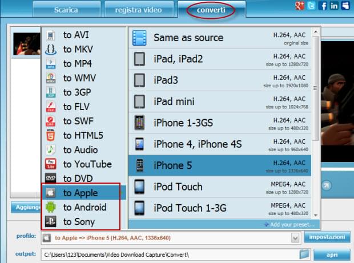Click the LinkedIn share icon
This screenshot has height=263, width=354.
(x=334, y=5)
